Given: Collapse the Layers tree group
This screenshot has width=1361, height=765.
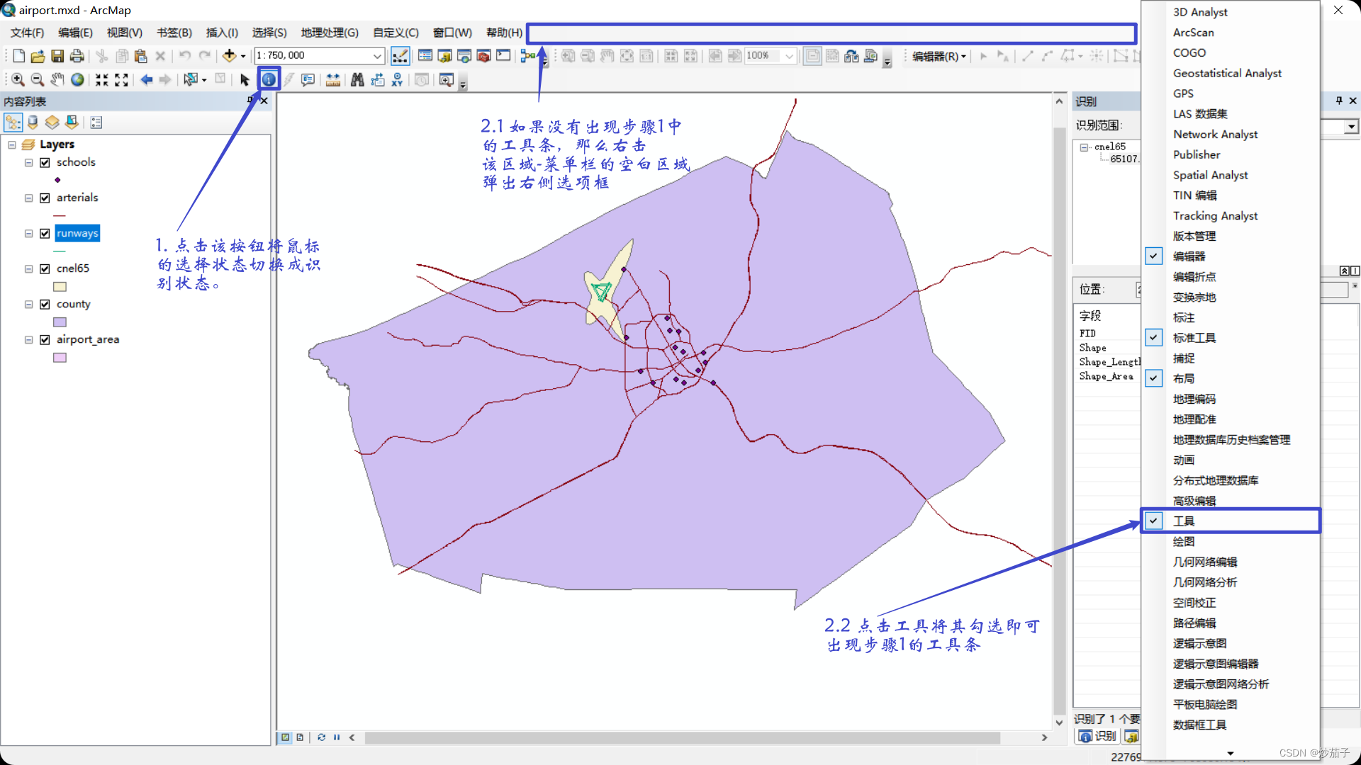Looking at the screenshot, I should [12, 144].
